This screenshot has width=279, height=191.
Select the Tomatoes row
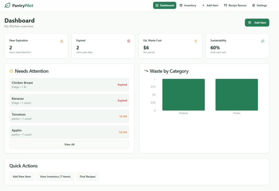(x=69, y=116)
